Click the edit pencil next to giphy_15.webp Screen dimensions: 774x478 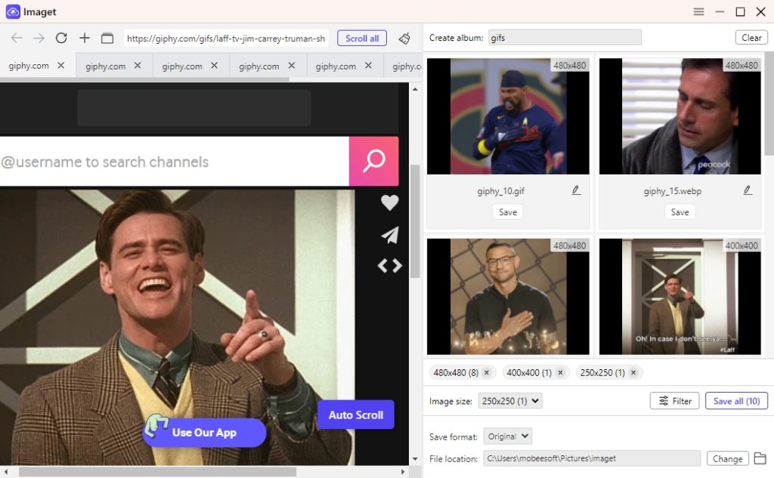click(748, 190)
